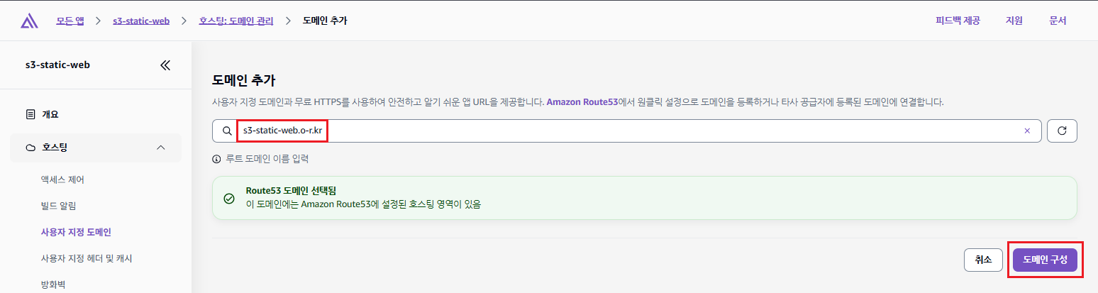Click the info icon beside 루트 도메인 이름 입력
1098x293 pixels.
point(217,159)
